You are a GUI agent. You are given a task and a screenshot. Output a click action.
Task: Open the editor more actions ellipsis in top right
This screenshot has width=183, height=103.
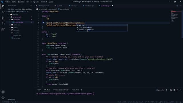click(x=181, y=6)
